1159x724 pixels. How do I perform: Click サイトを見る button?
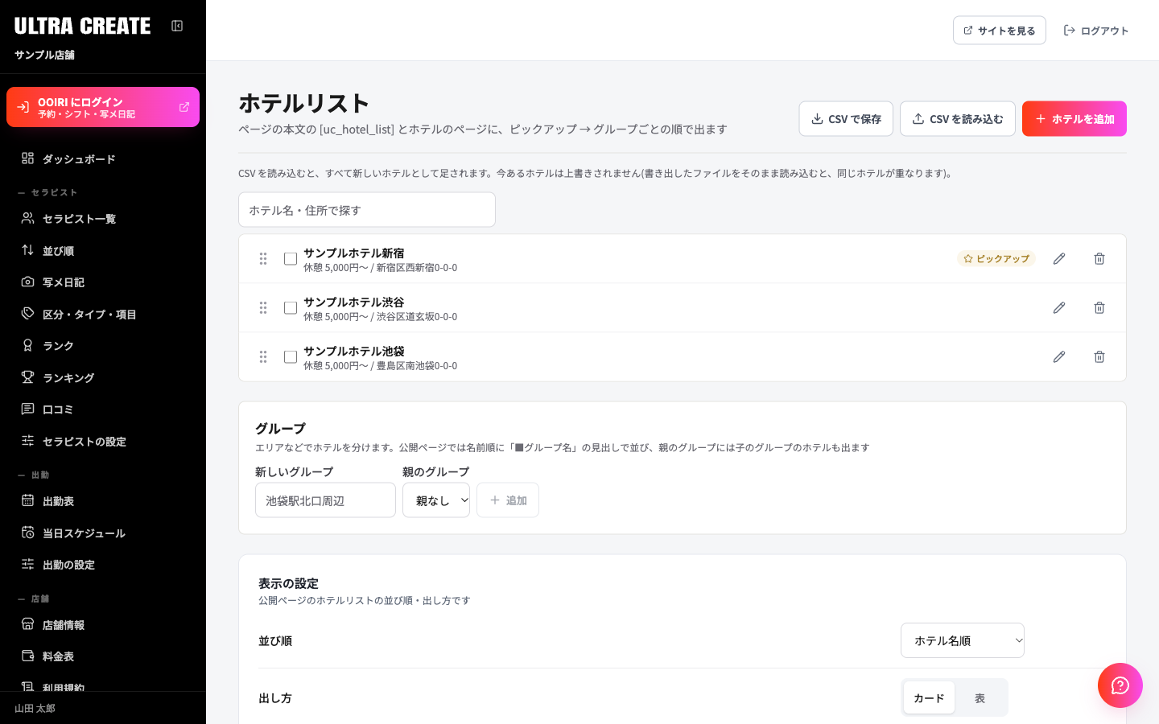[999, 31]
